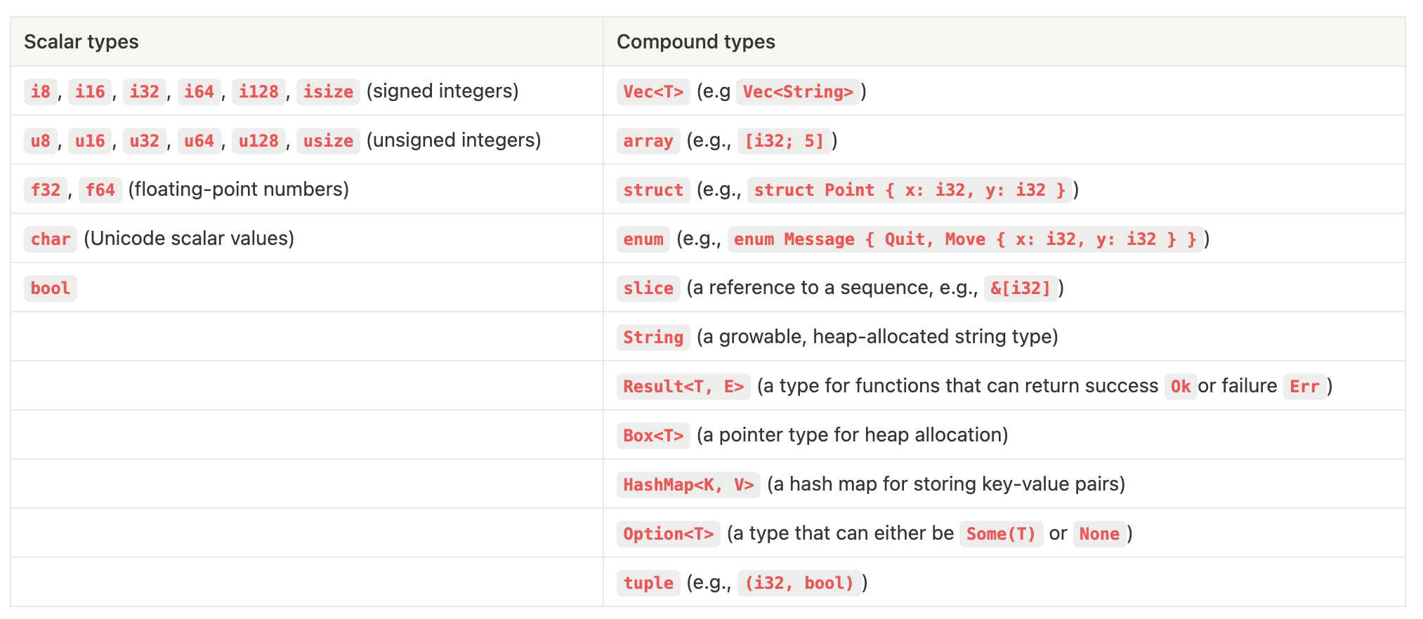Click 'functions that can return success' description

click(x=1006, y=386)
